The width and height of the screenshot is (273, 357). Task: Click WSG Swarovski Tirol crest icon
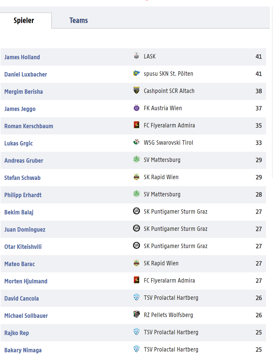(136, 142)
